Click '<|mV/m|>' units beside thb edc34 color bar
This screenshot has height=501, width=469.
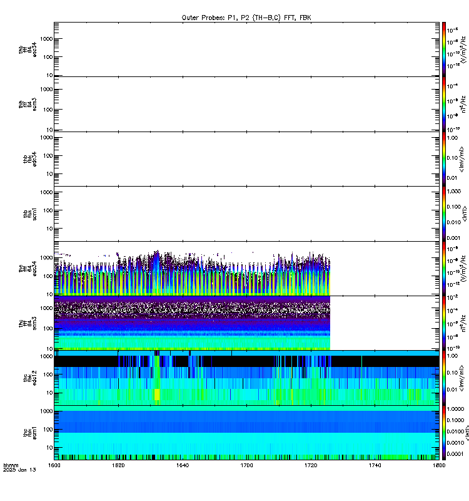(x=461, y=159)
